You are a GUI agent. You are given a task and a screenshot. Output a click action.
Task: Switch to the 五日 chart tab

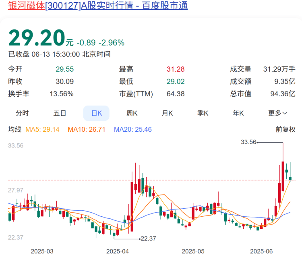[60, 113]
